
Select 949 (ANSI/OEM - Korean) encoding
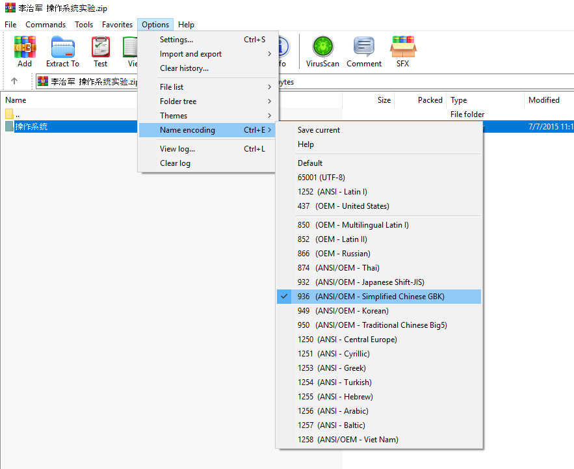click(x=379, y=311)
